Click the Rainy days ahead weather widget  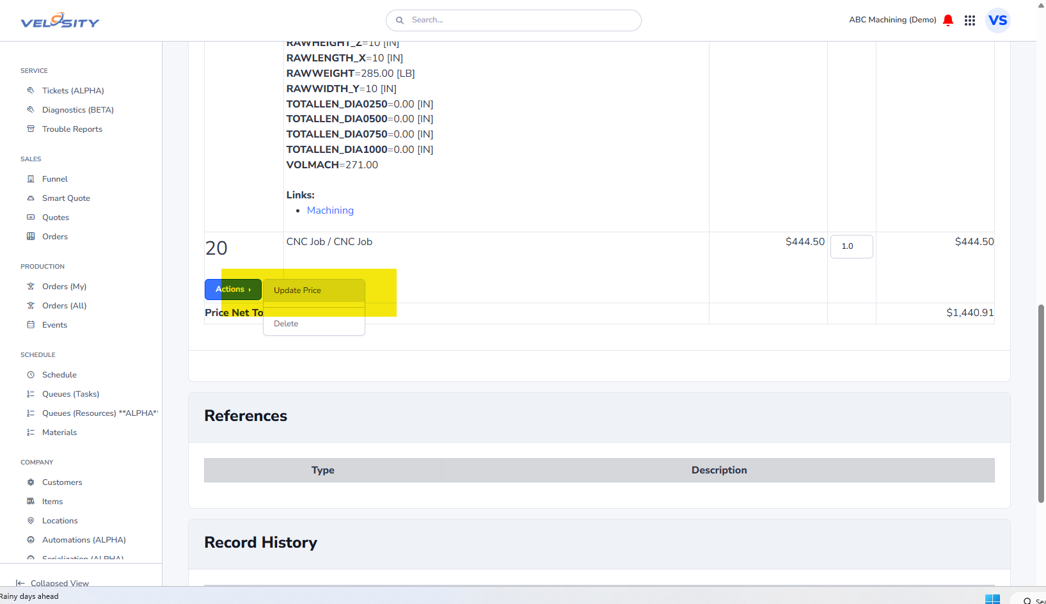click(29, 596)
